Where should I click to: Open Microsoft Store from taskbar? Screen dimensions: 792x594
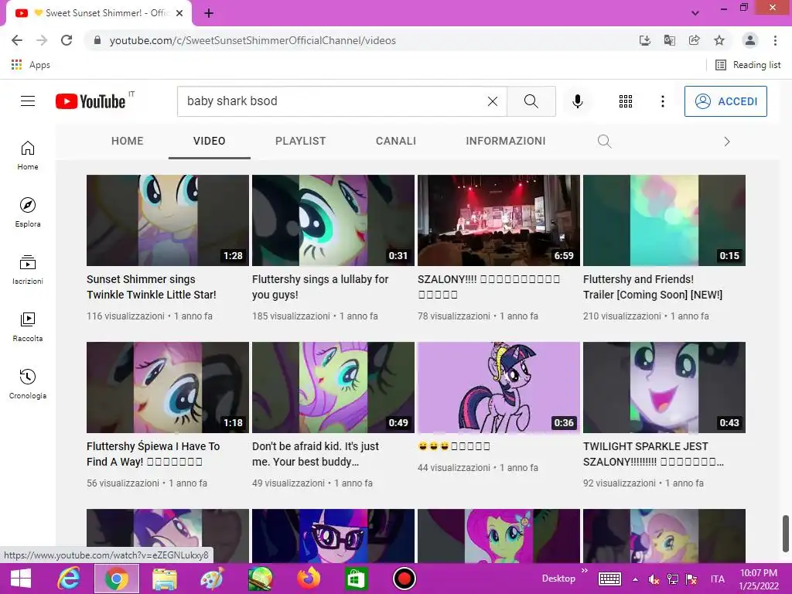[356, 579]
